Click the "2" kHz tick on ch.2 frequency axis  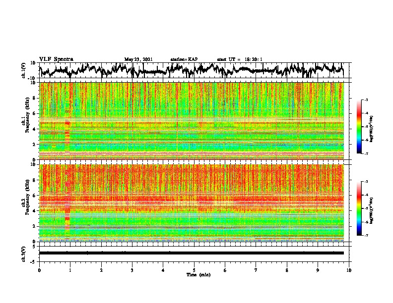pos(34,226)
